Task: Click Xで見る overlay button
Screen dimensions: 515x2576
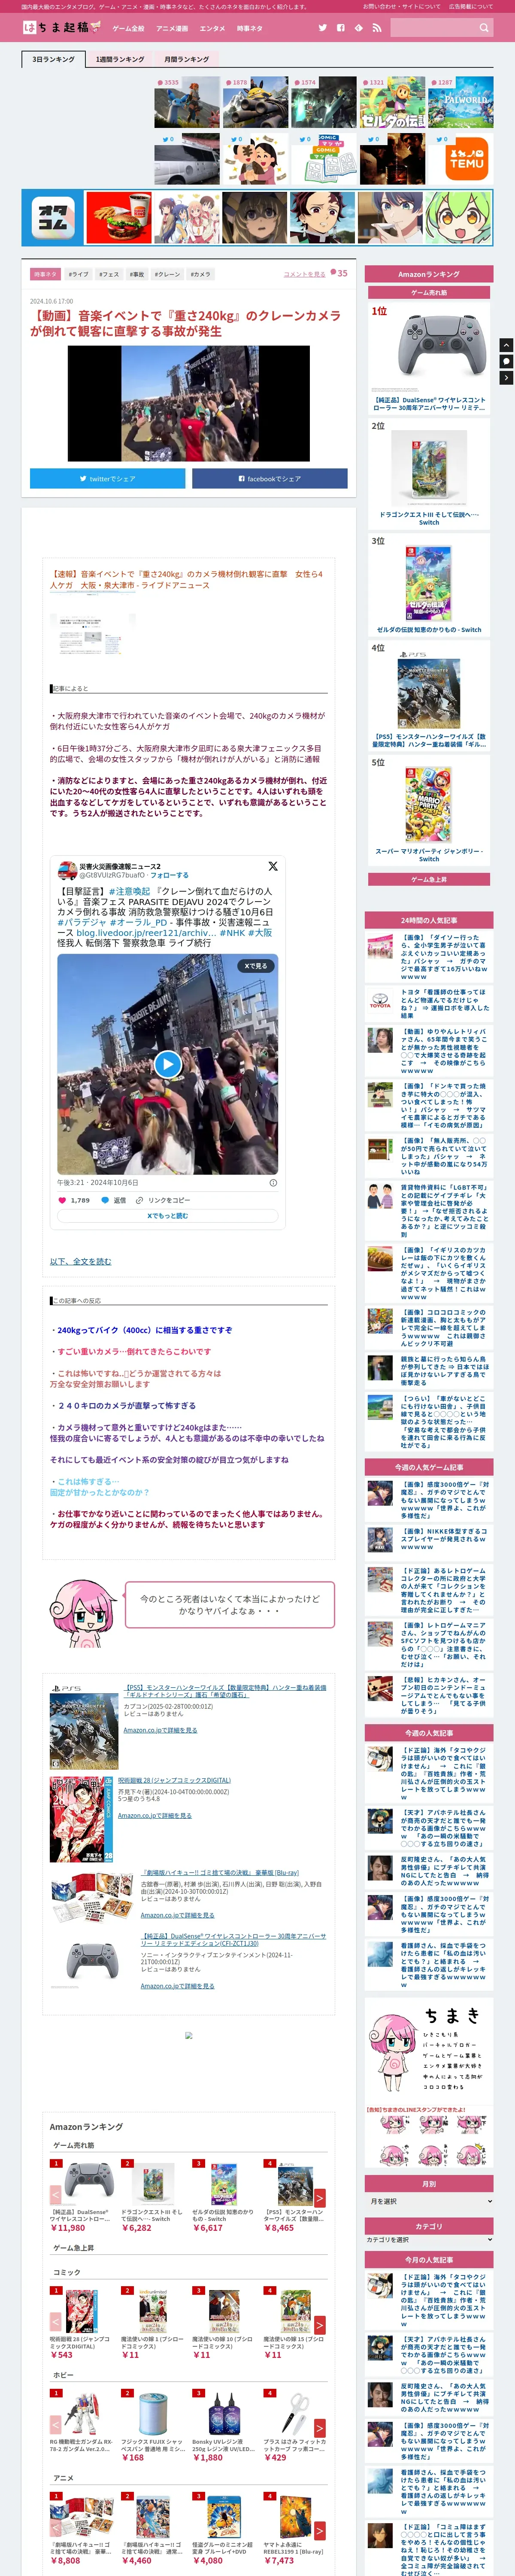Action: 256,966
